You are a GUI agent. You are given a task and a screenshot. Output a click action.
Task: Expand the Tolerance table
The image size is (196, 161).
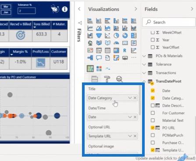click(x=144, y=65)
